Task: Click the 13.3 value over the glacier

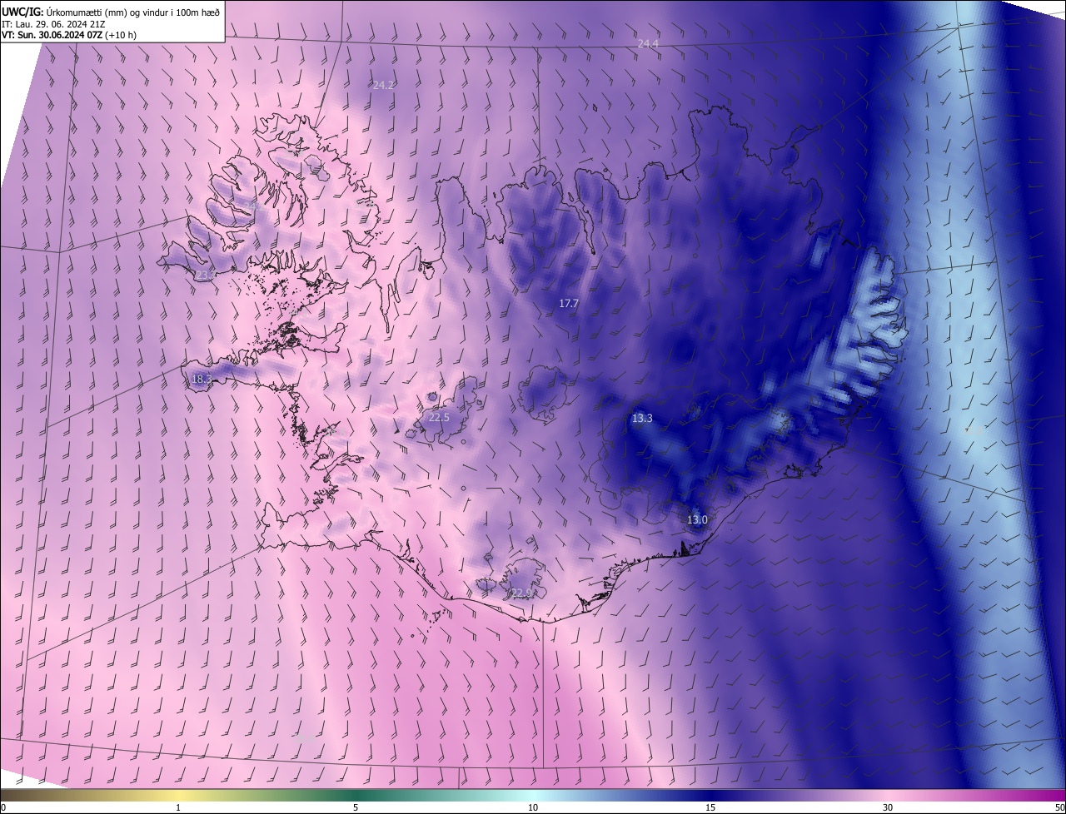Action: click(642, 419)
